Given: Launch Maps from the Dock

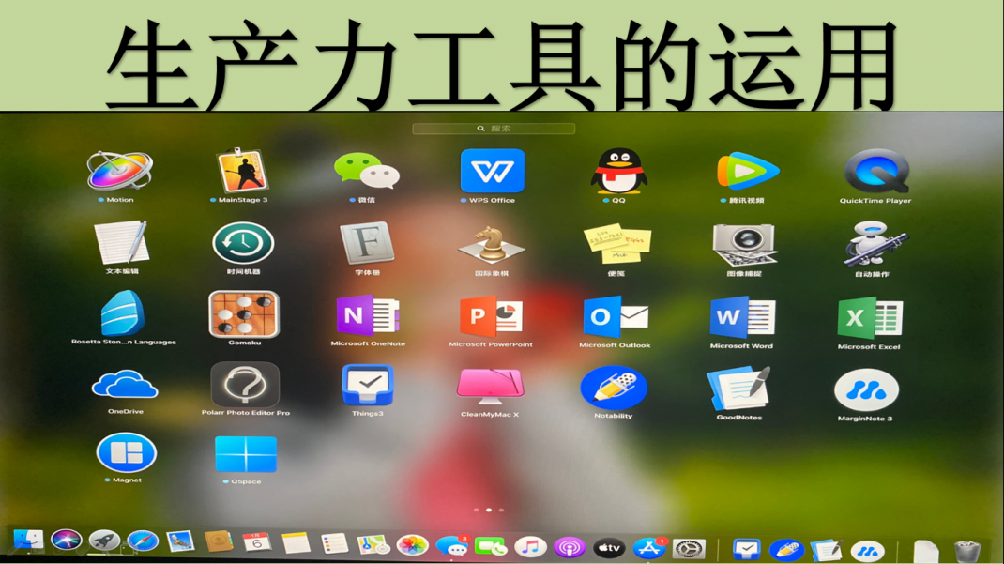Looking at the screenshot, I should pos(373,545).
